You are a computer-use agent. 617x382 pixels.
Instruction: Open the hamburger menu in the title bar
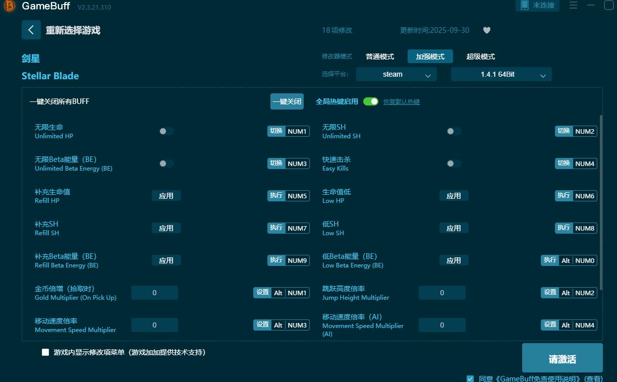tap(574, 6)
